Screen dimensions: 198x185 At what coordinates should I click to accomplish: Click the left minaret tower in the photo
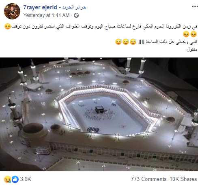pos(15,112)
